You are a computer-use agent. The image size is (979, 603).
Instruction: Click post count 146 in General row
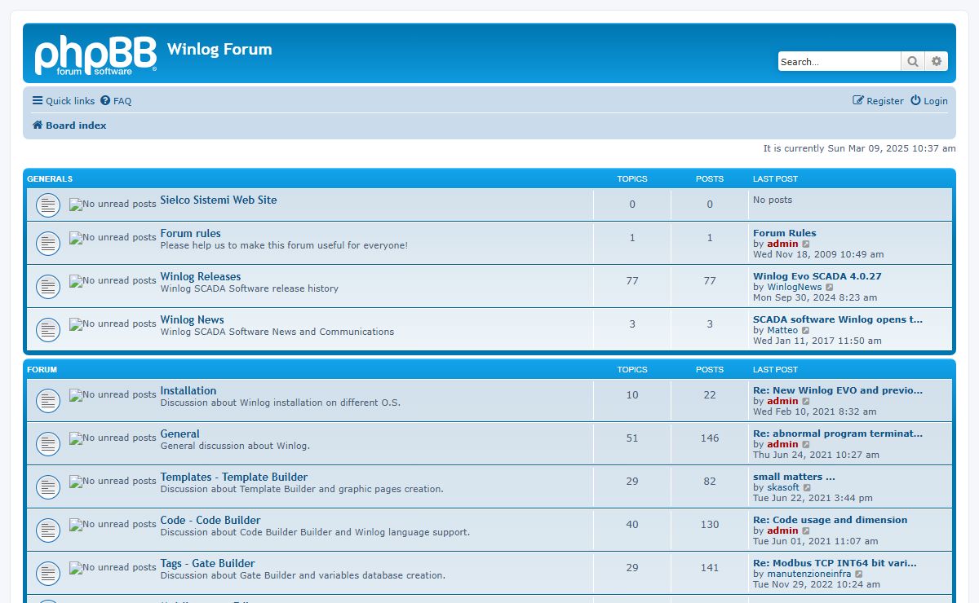pos(710,438)
